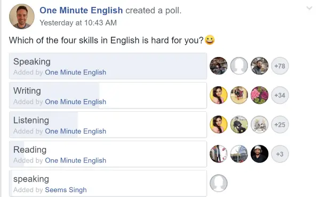Vote for the Writing poll option
Screen dimensions: 320x197
pos(108,95)
